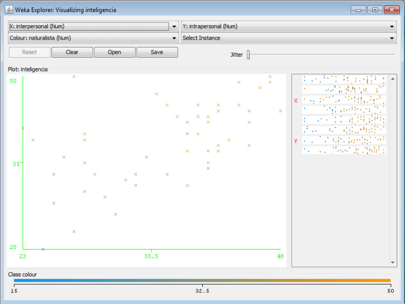Expand the Colour: naturalista dropdown
The image size is (405, 304).
[x=174, y=38]
